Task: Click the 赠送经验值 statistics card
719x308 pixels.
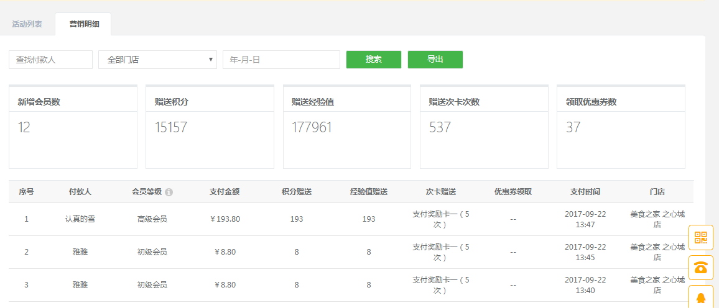Action: 346,127
